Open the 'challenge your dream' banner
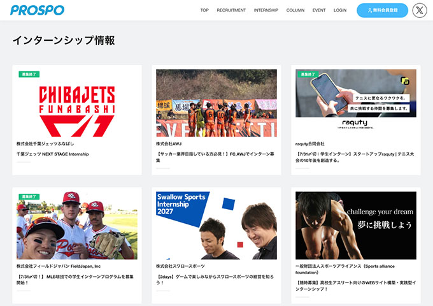Screen dimensions: 433x306 click(355, 225)
